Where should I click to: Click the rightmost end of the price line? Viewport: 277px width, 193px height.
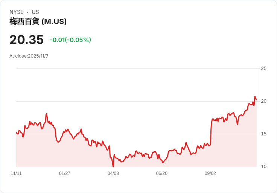coord(256,99)
